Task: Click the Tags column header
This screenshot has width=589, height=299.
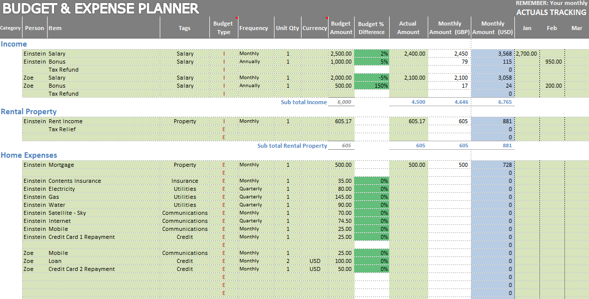Action: (184, 28)
